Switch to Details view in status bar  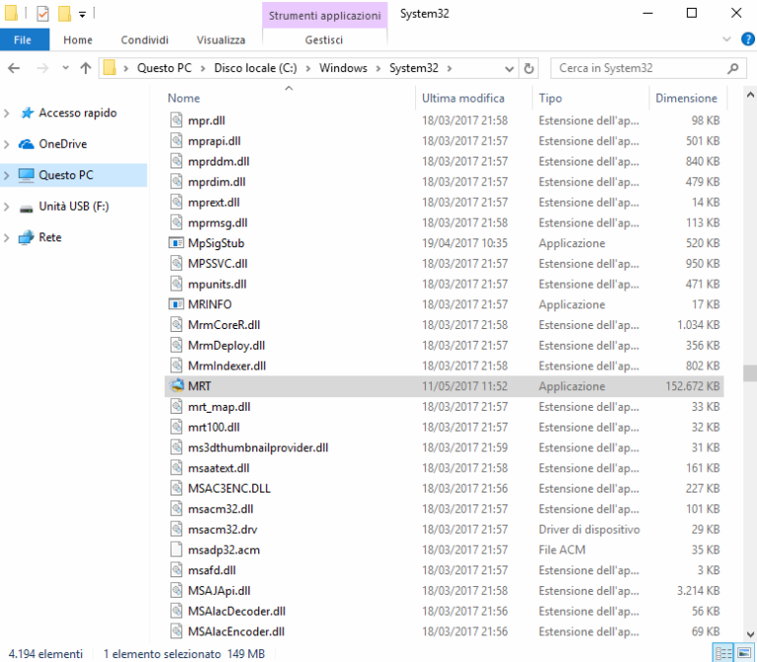pyautogui.click(x=723, y=653)
